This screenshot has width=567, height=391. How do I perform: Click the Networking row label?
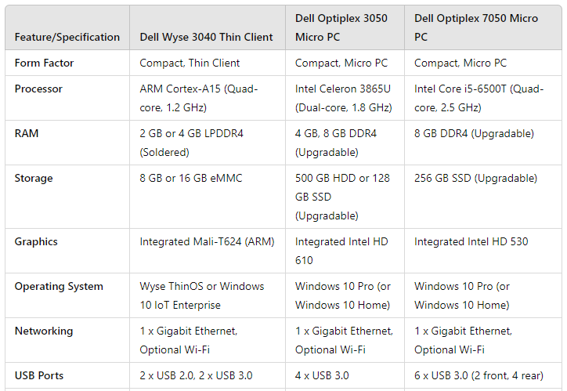[x=43, y=331]
